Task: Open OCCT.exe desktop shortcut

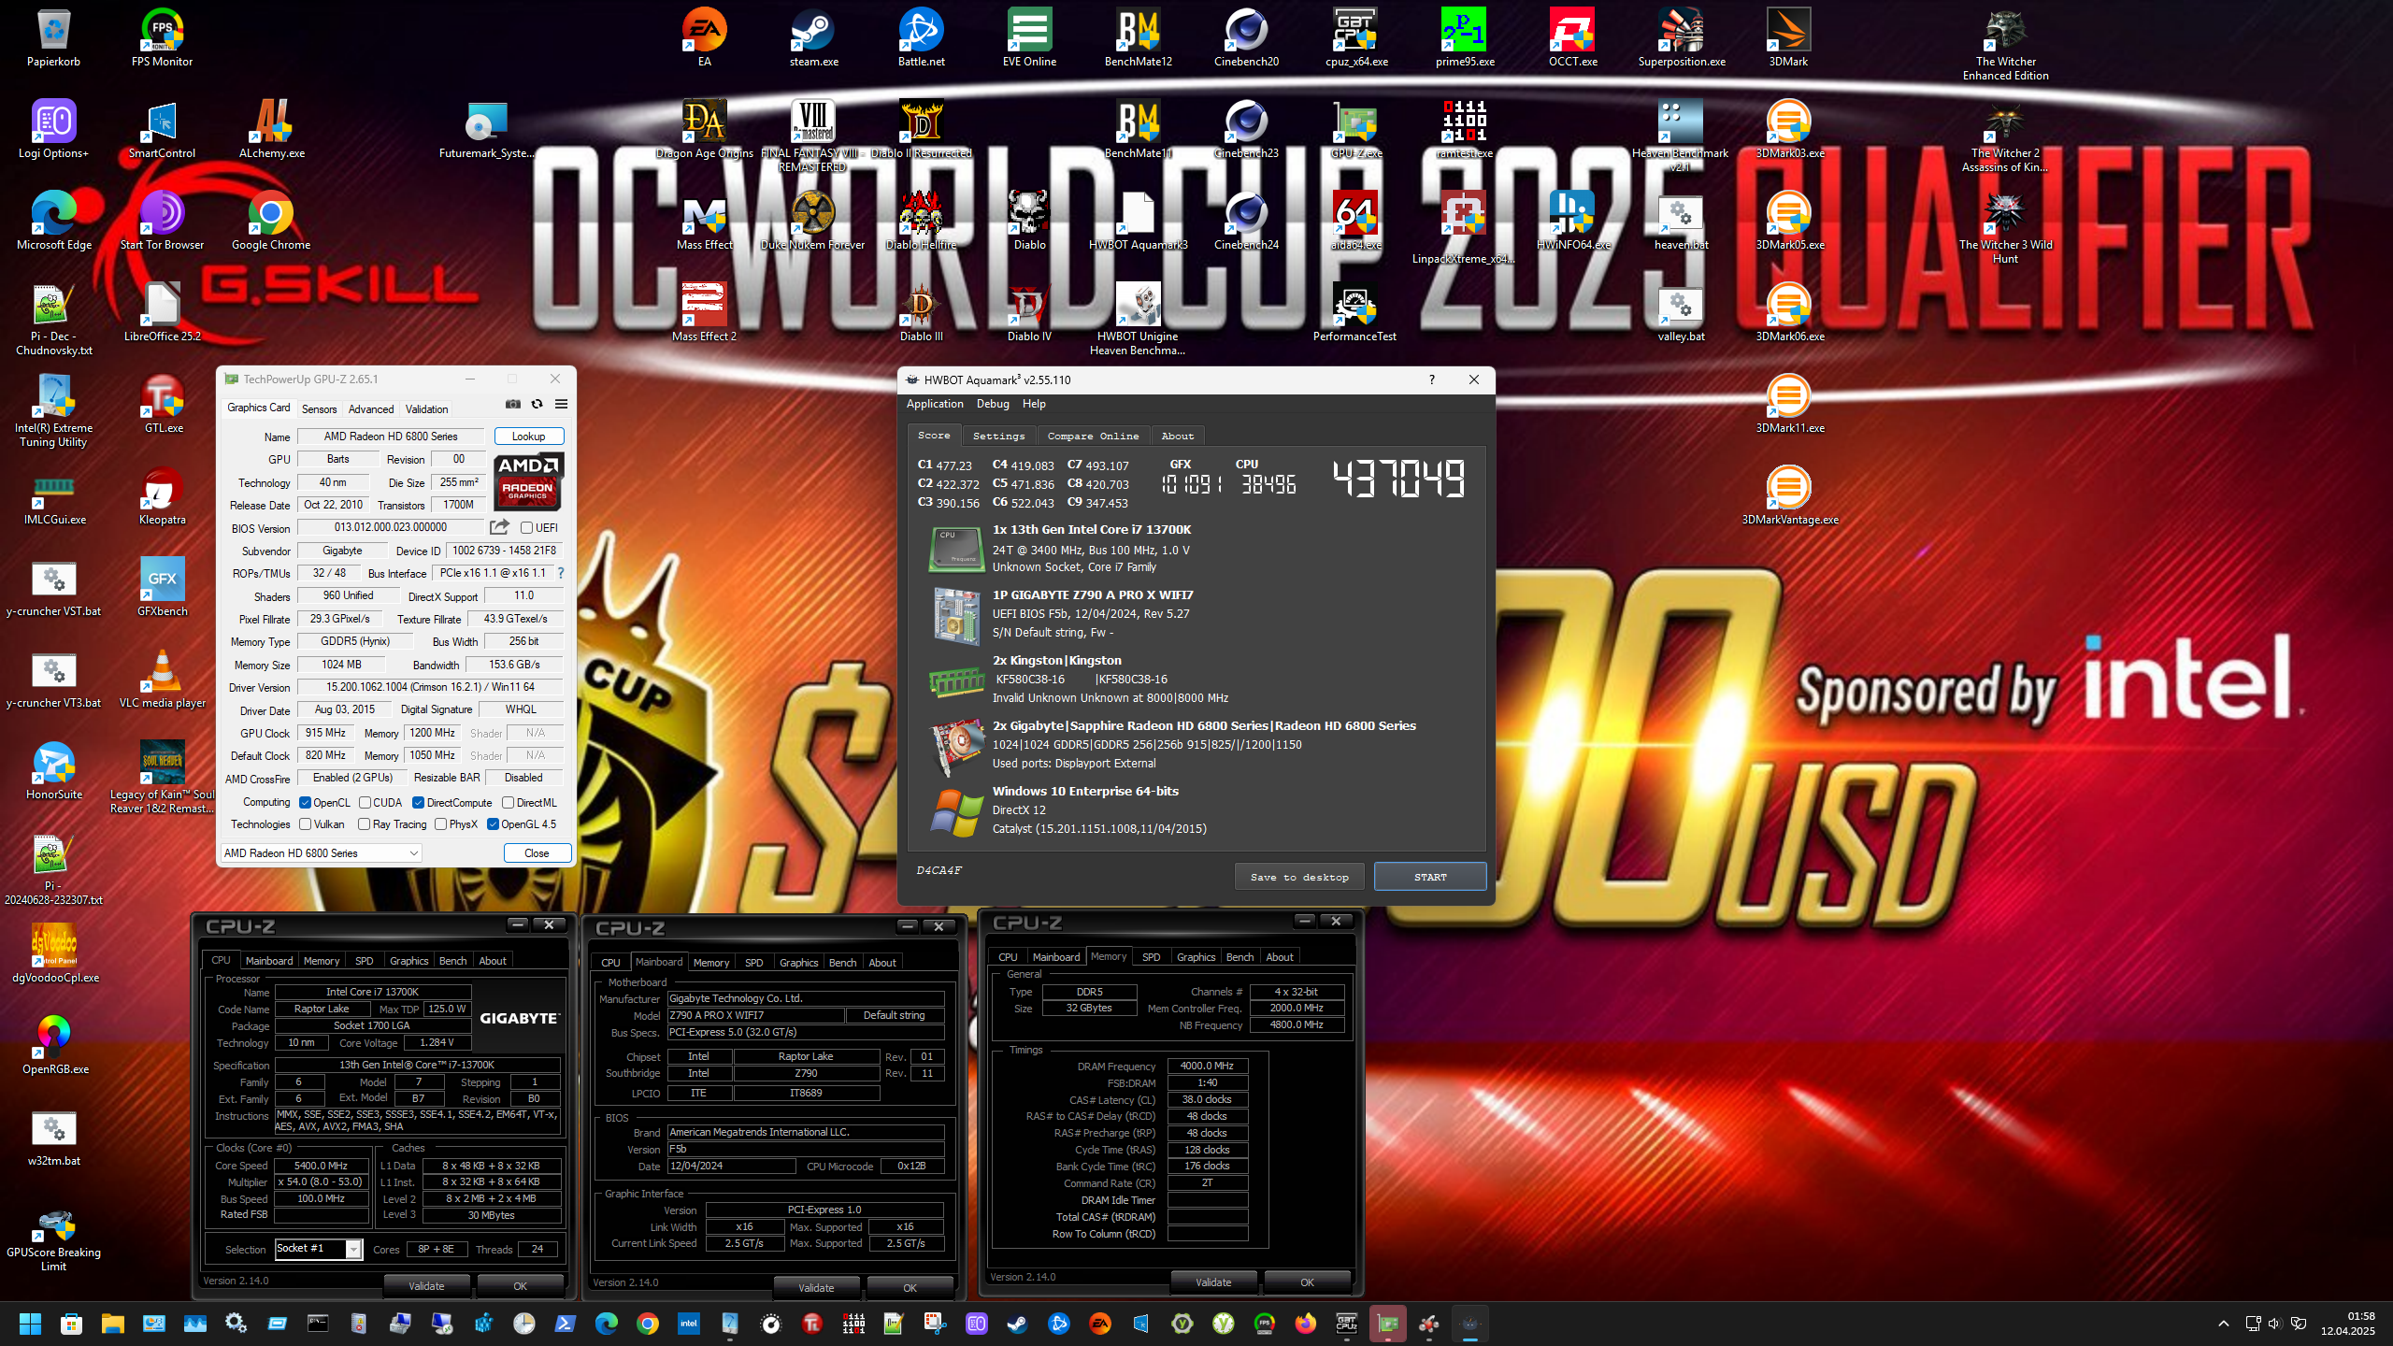Action: (x=1572, y=39)
